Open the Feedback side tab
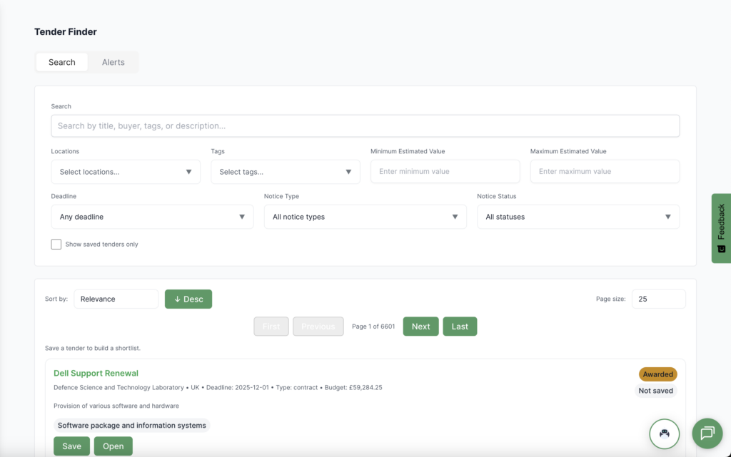Screen dimensions: 731x457 point(721,228)
